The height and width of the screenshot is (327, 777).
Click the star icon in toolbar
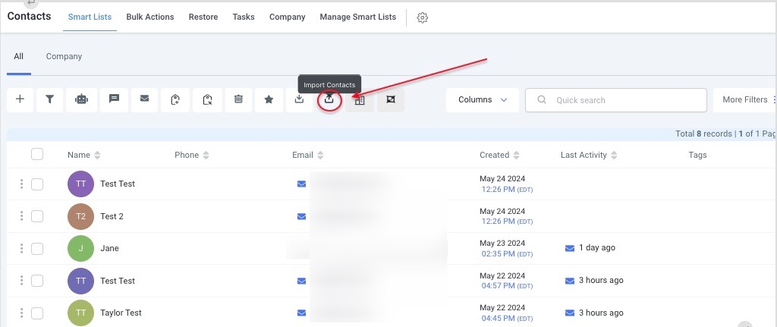[x=269, y=99]
